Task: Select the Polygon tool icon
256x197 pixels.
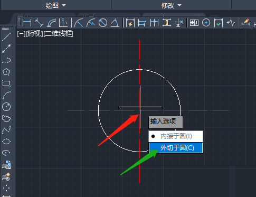Action: coord(6,72)
